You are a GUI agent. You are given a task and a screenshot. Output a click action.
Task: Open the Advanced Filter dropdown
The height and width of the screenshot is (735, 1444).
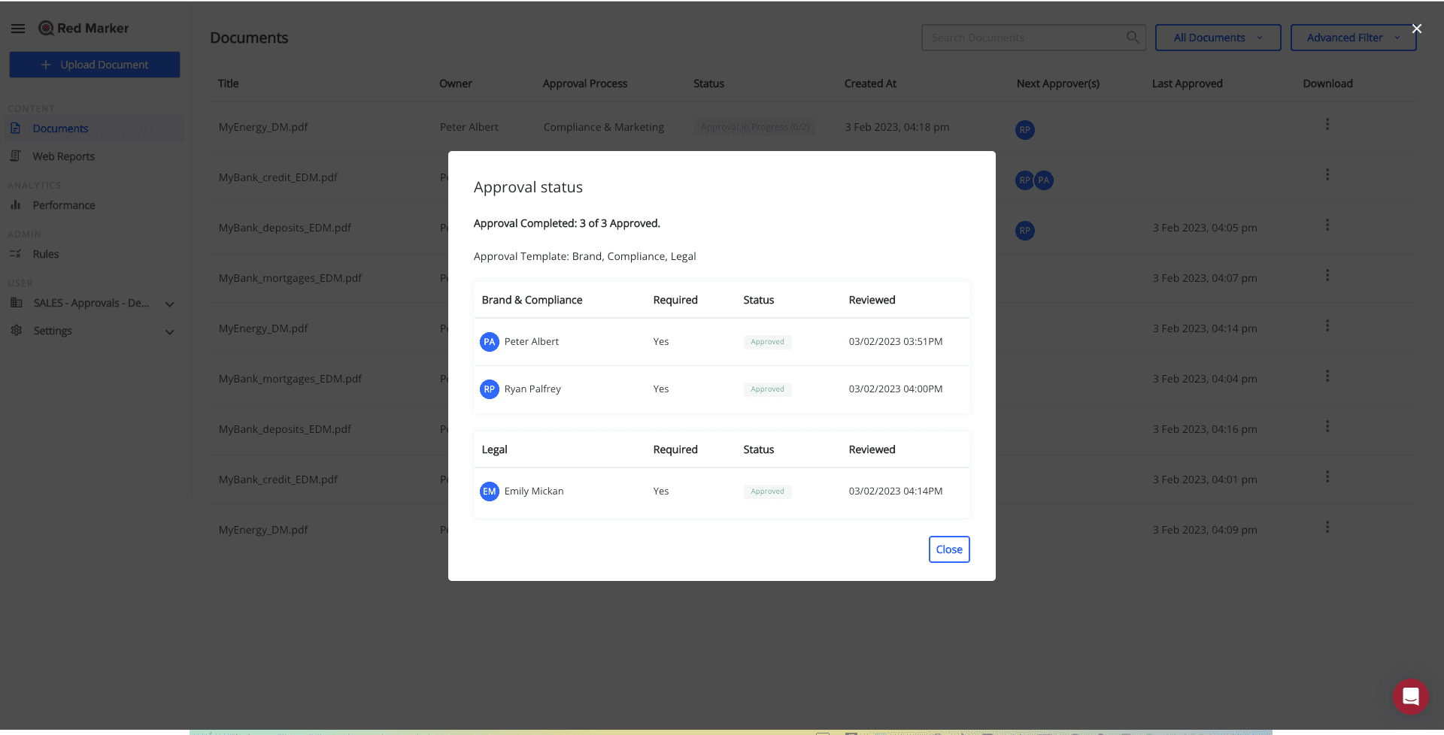pyautogui.click(x=1352, y=38)
